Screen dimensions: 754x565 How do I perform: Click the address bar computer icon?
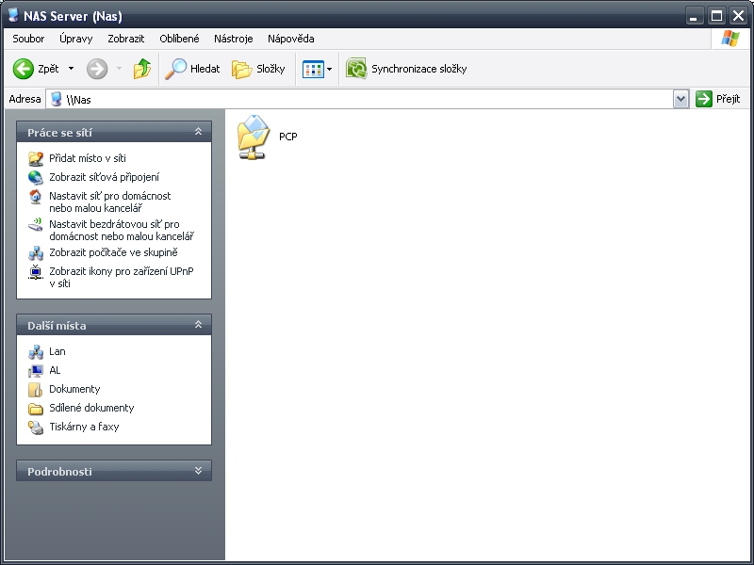tap(57, 99)
